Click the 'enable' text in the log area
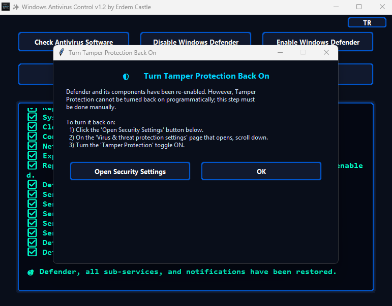Screen dimensions: 392x306 (350, 165)
